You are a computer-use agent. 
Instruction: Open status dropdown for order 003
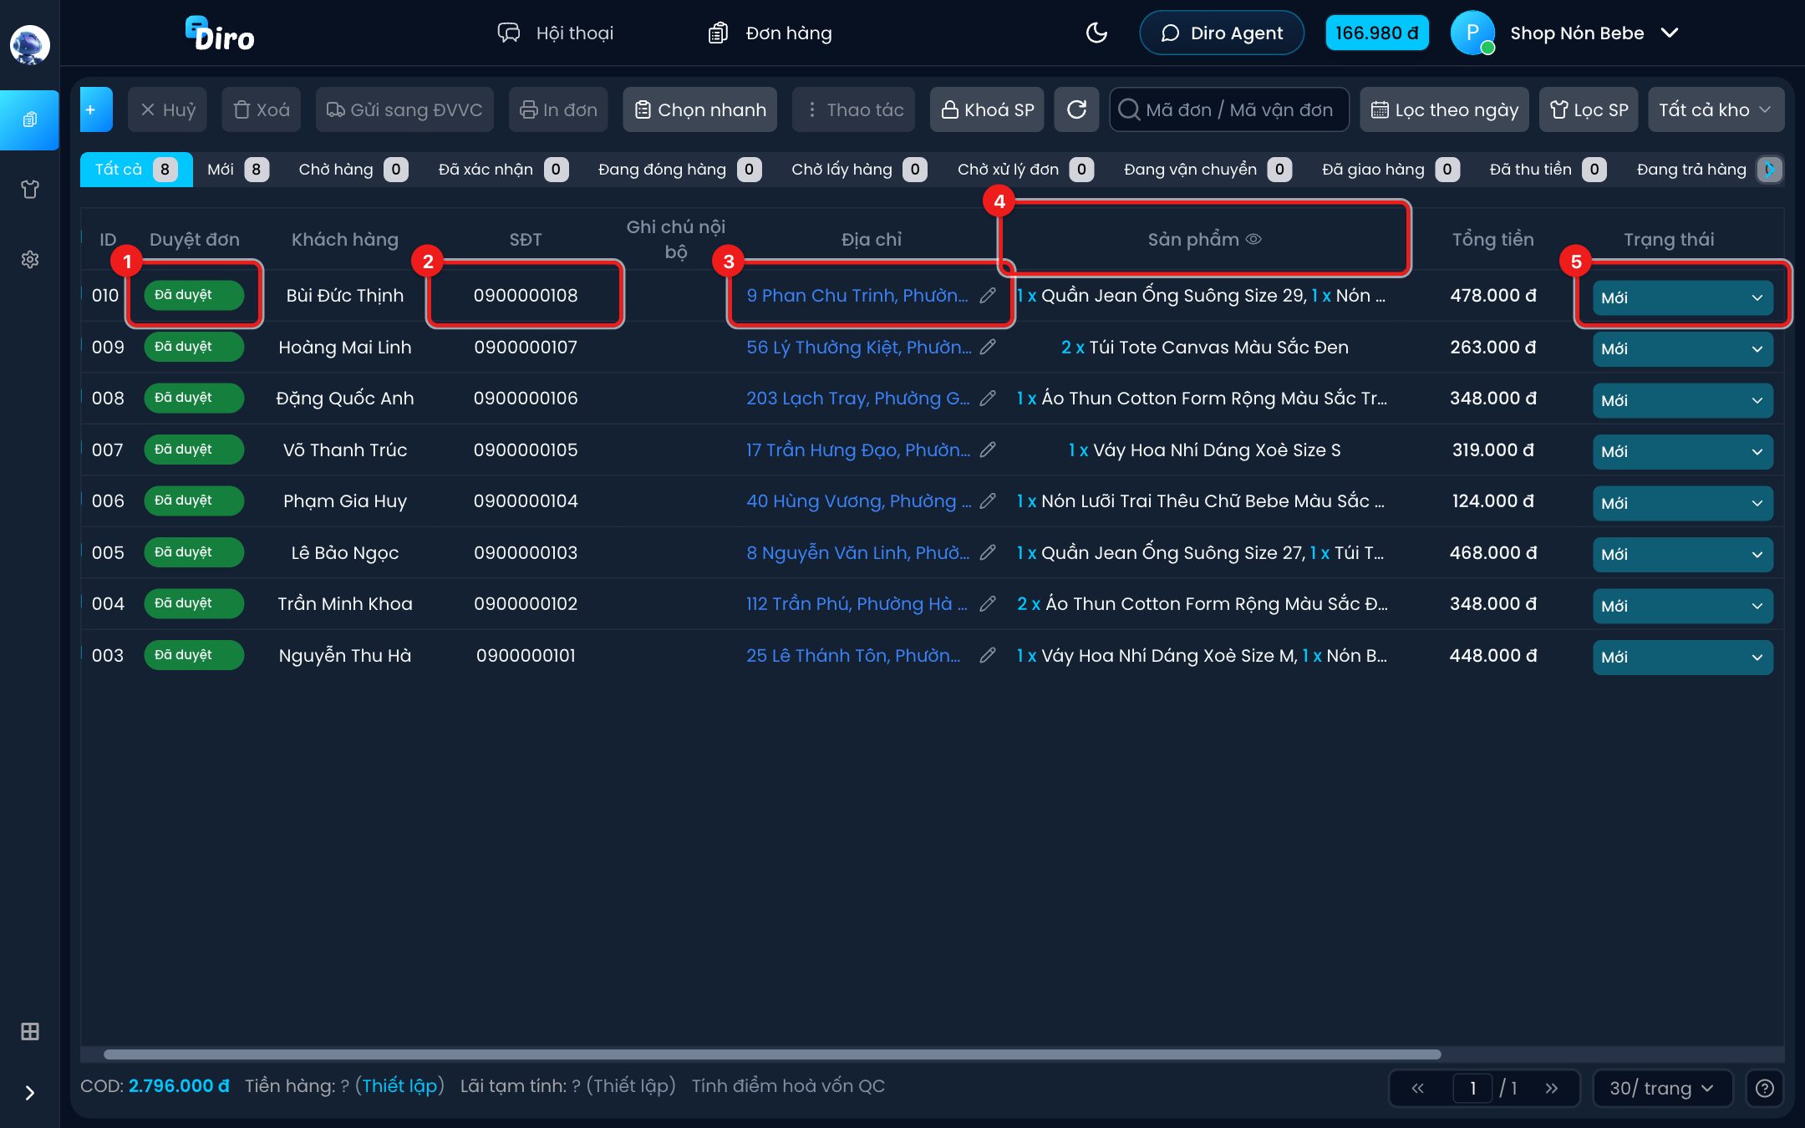pos(1682,658)
